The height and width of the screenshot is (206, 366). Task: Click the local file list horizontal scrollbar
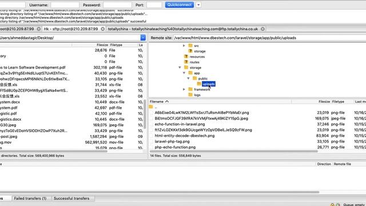(x=54, y=151)
